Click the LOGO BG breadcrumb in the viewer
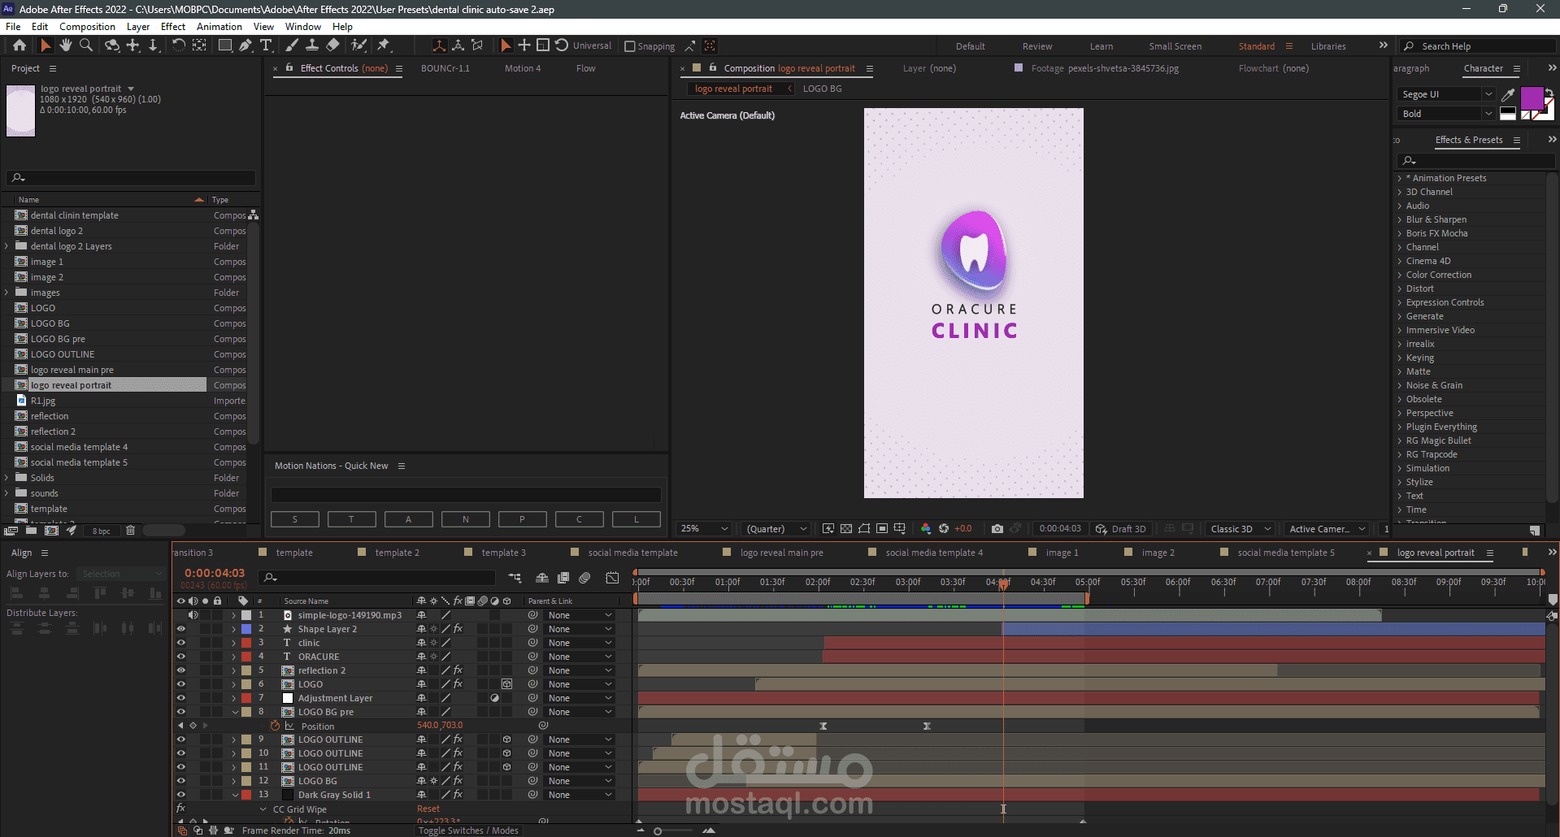Viewport: 1560px width, 837px height. pos(823,89)
